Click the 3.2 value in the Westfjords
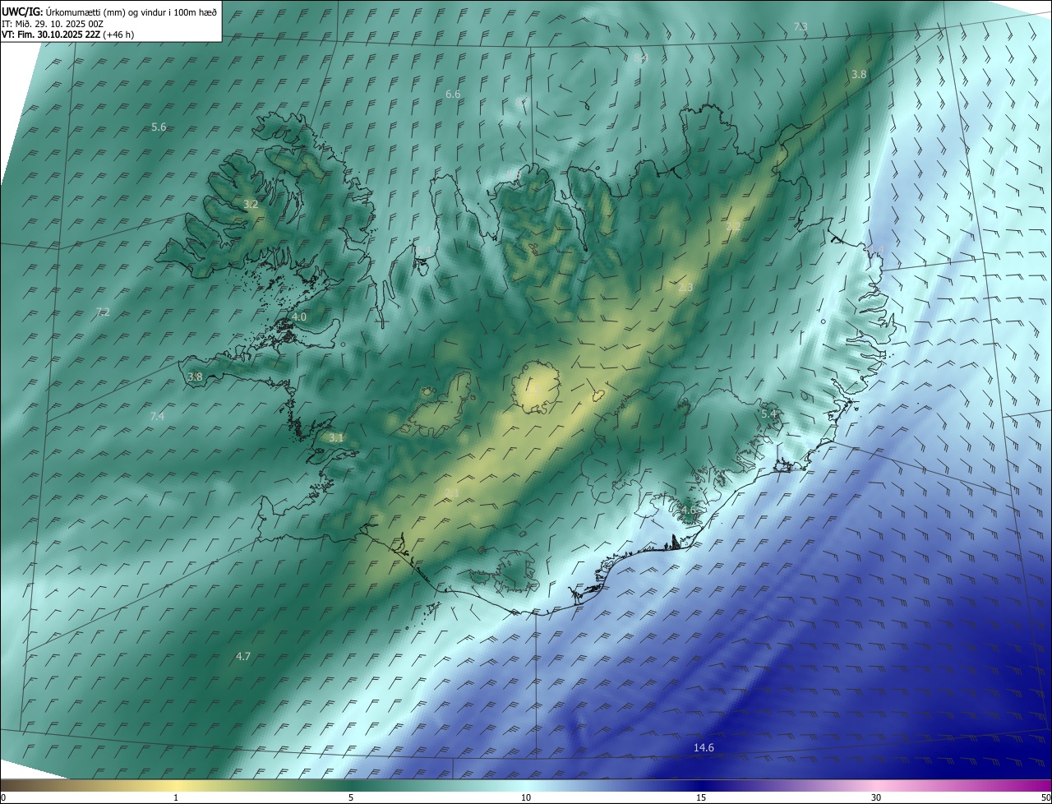Screen dimensions: 1052x804 (x=251, y=204)
